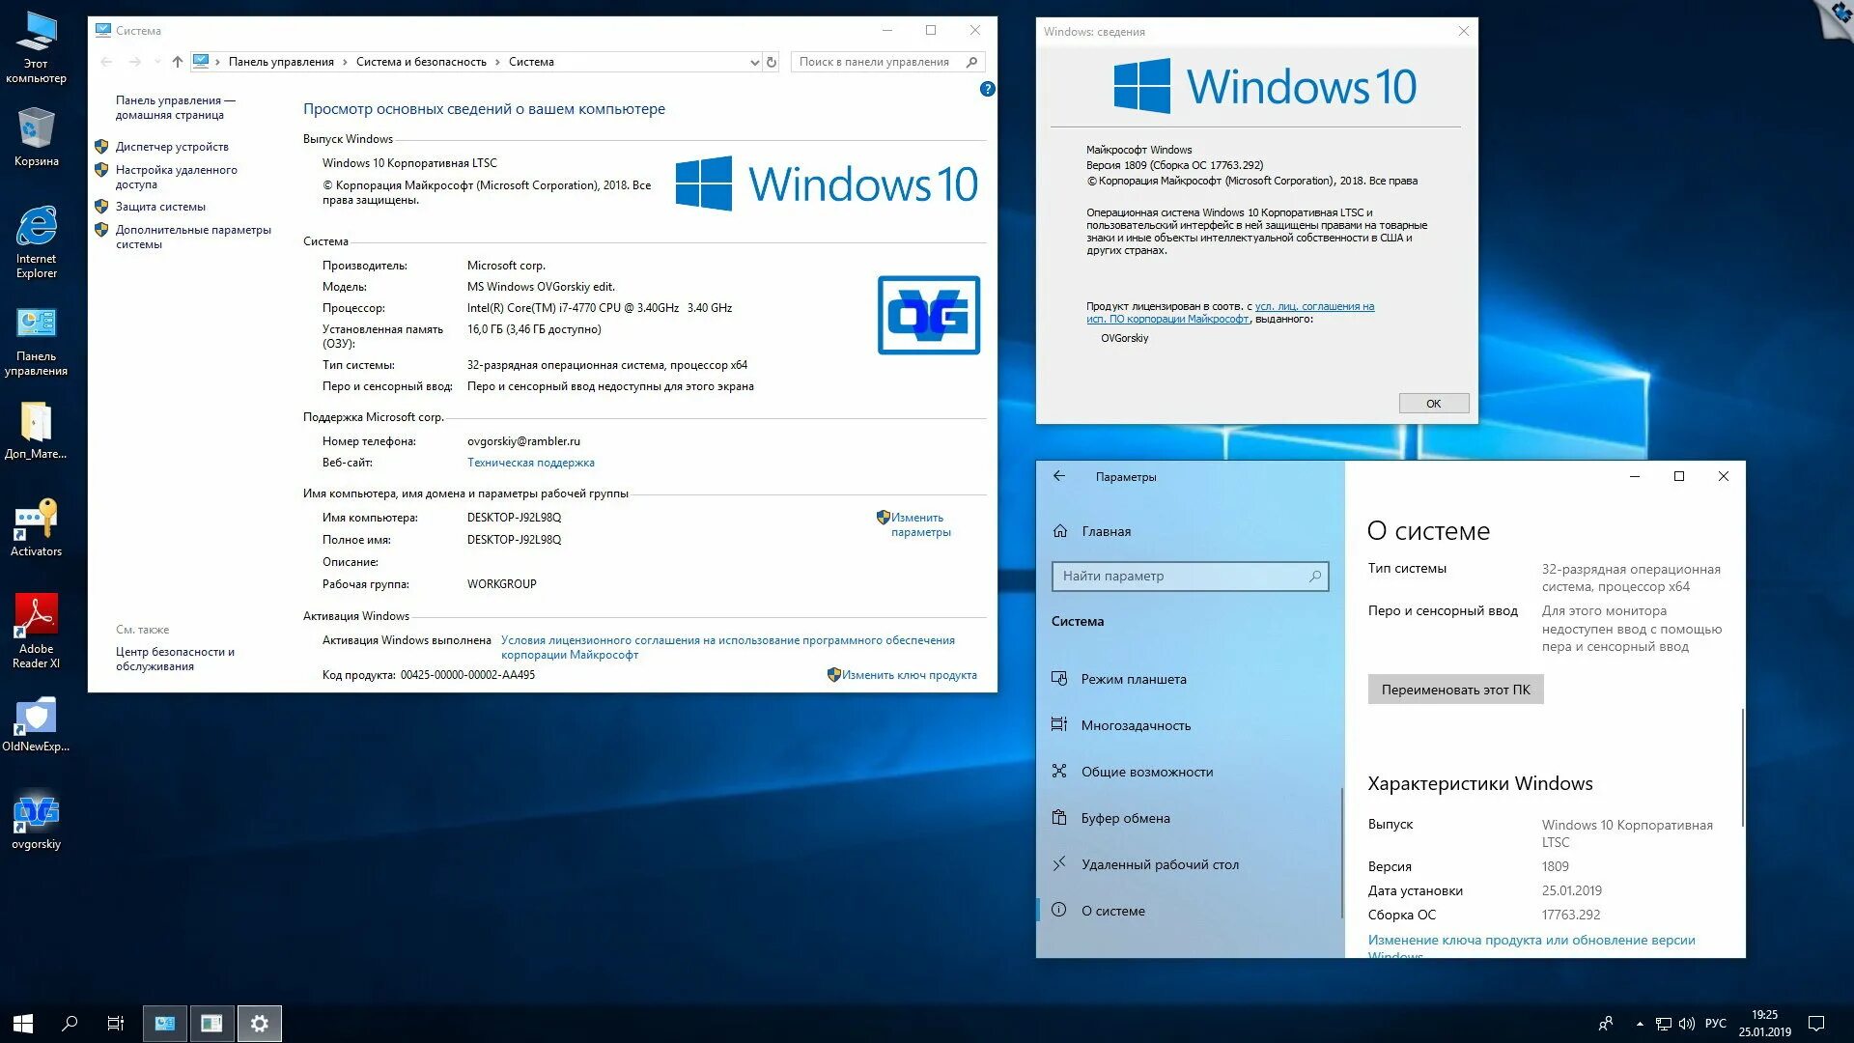
Task: Open Task View on the taskbar
Action: coord(115,1024)
